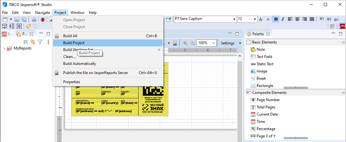Click the greyed Redo arrow icon
The width and height of the screenshot is (346, 142).
pyautogui.click(x=35, y=26)
